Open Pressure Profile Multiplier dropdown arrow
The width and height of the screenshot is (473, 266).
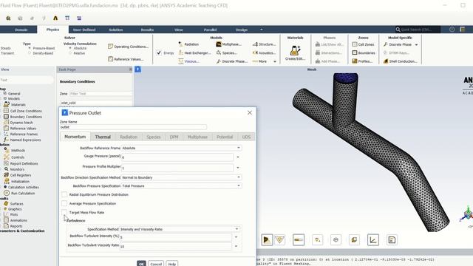coord(238,168)
